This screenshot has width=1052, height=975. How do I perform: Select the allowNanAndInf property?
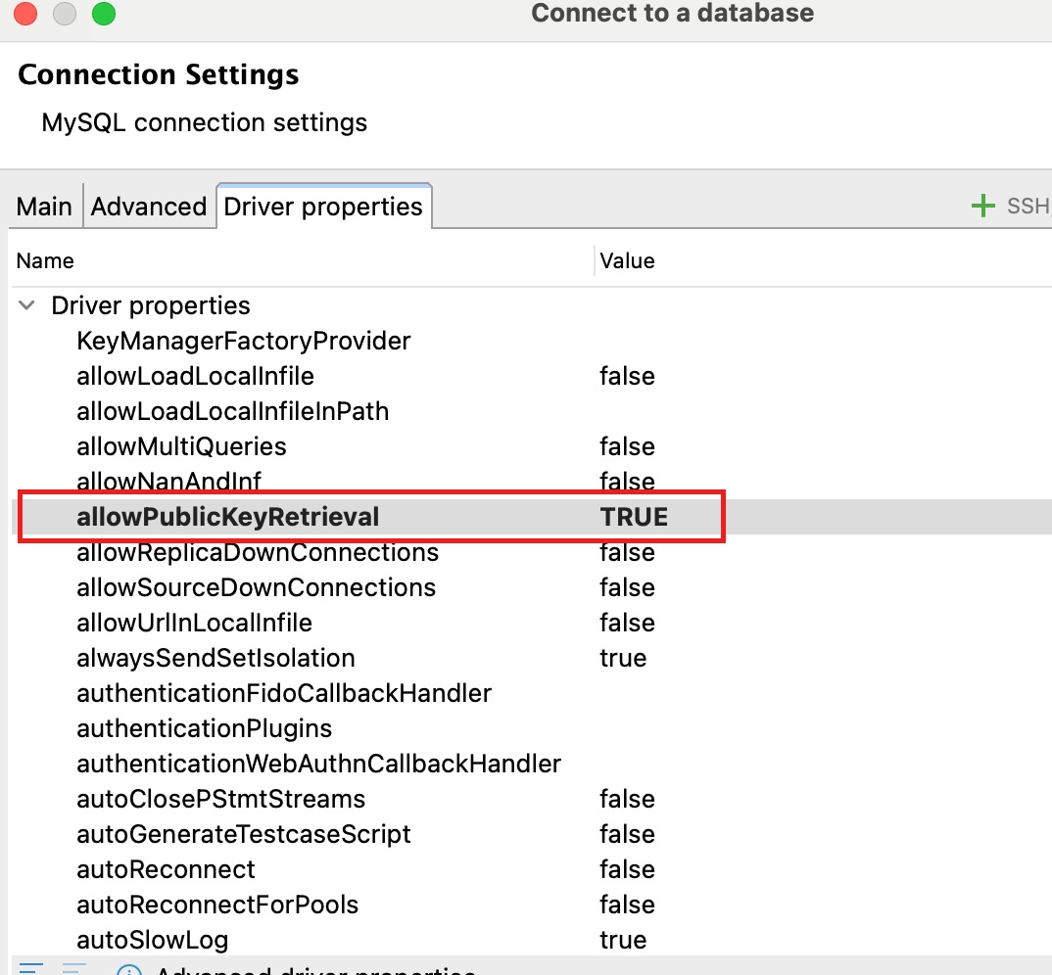168,482
